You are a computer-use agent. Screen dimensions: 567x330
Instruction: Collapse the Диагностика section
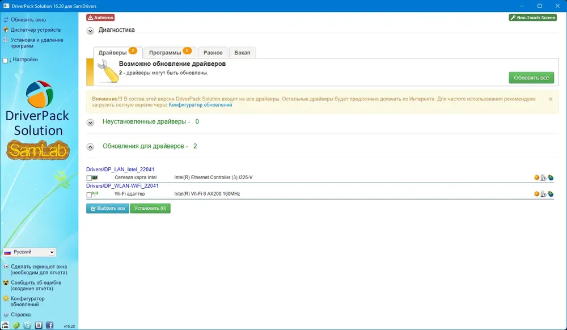pos(90,31)
